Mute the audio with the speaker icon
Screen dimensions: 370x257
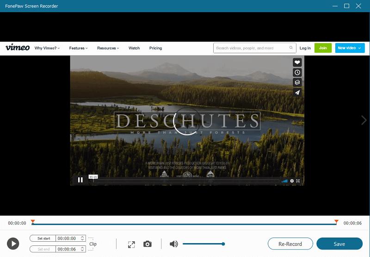pyautogui.click(x=174, y=244)
